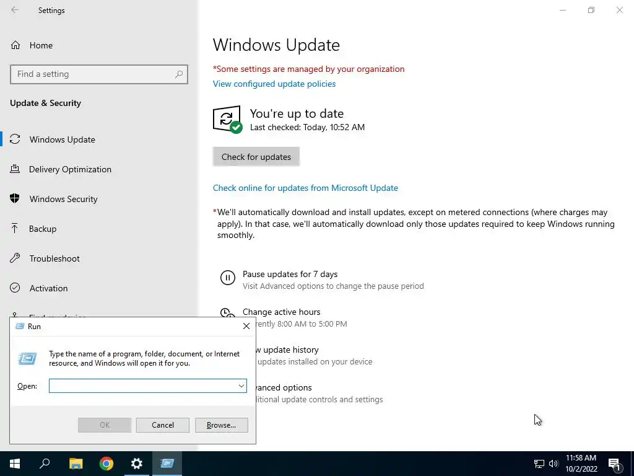This screenshot has height=476, width=634.
Task: Close the Run dialog
Action: coord(246,326)
